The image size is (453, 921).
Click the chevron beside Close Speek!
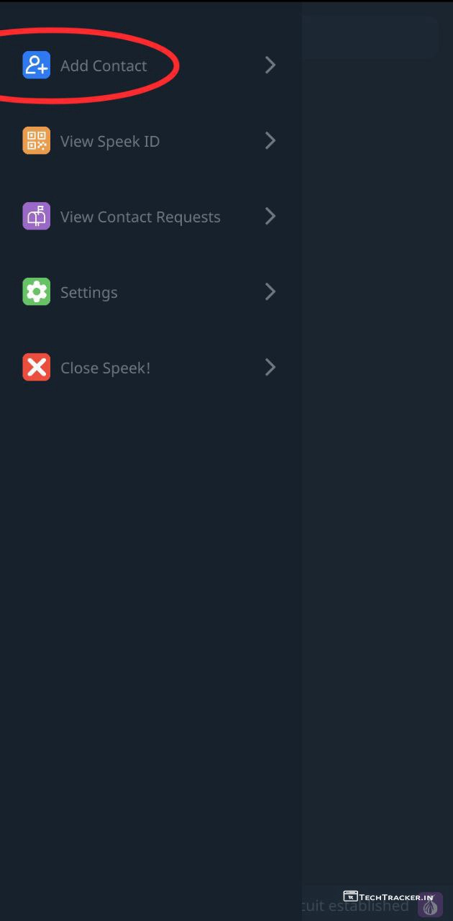270,368
